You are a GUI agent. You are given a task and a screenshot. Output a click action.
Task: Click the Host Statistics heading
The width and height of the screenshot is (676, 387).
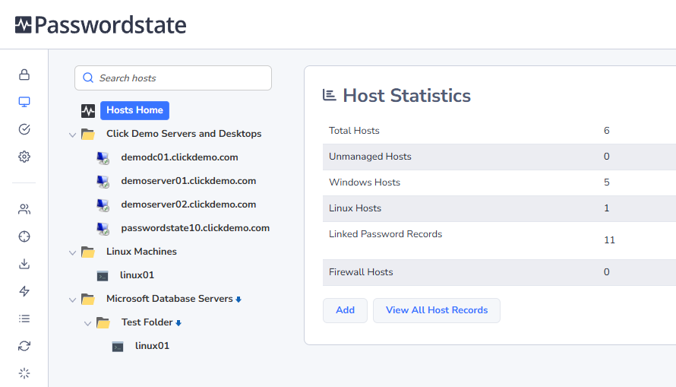[x=406, y=95]
